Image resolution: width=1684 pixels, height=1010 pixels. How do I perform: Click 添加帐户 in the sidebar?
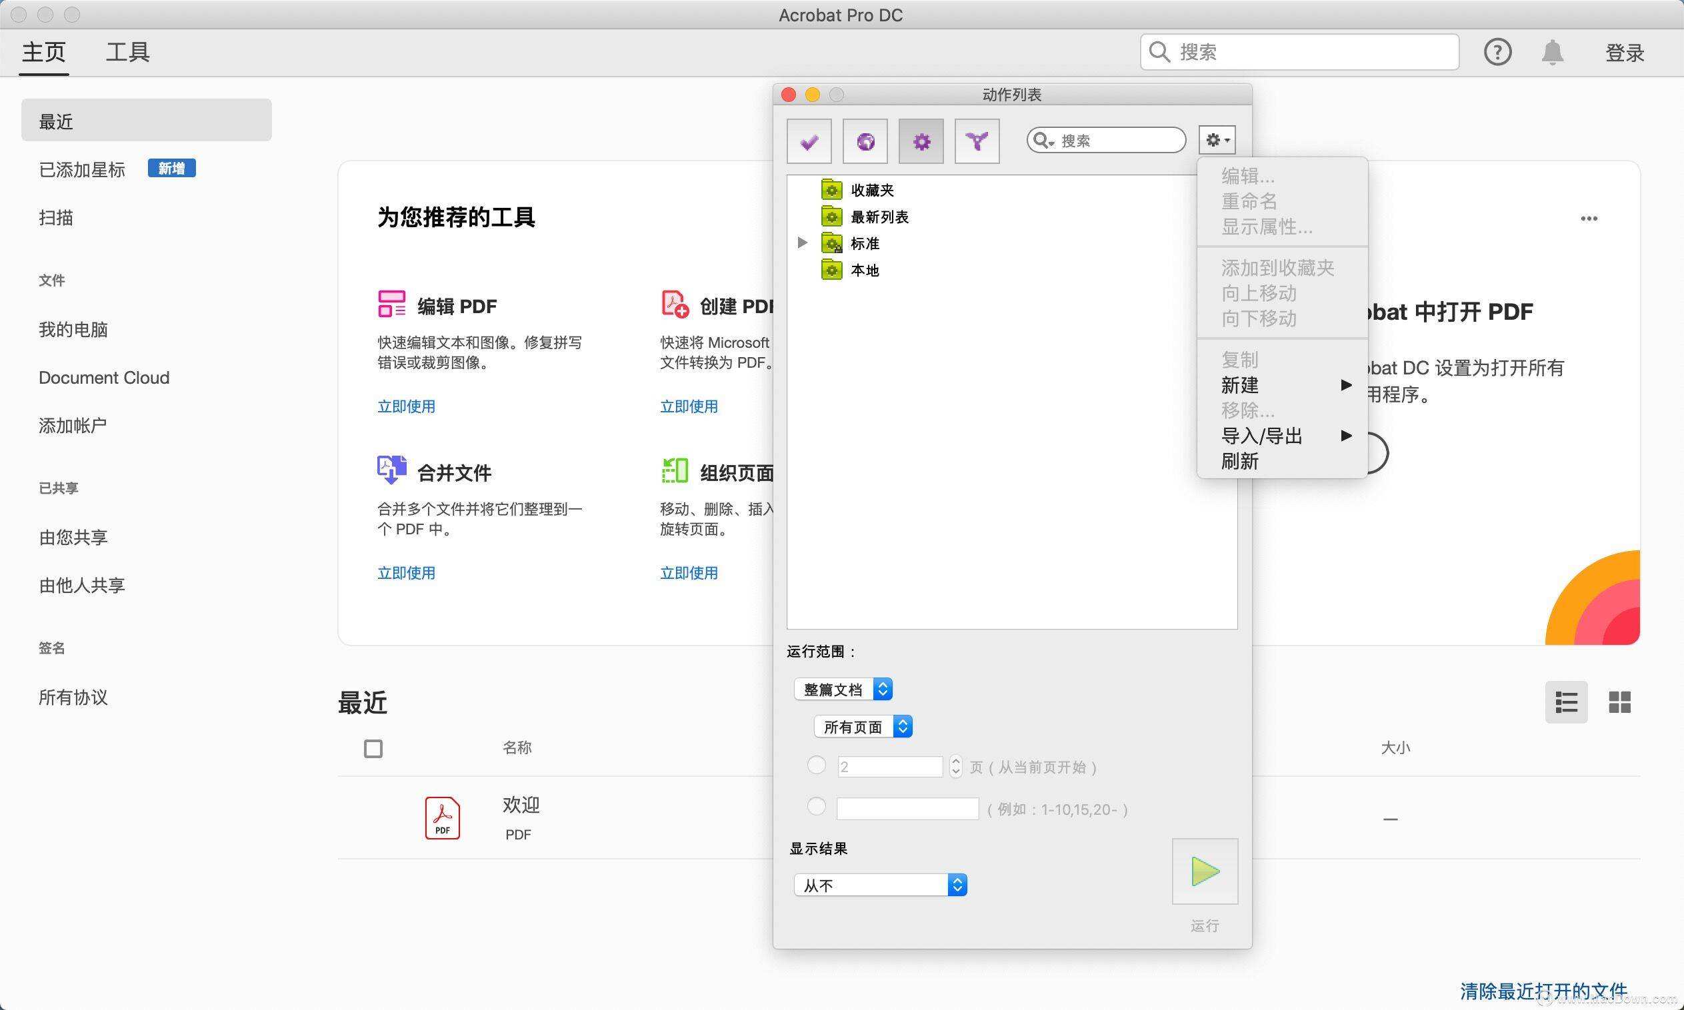[x=73, y=426]
